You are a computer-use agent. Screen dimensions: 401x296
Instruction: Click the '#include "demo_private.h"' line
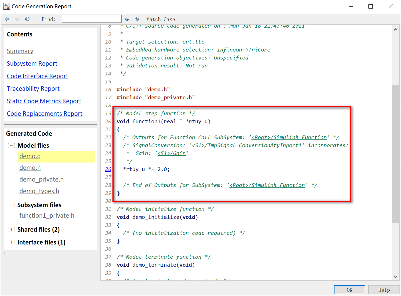pyautogui.click(x=156, y=98)
